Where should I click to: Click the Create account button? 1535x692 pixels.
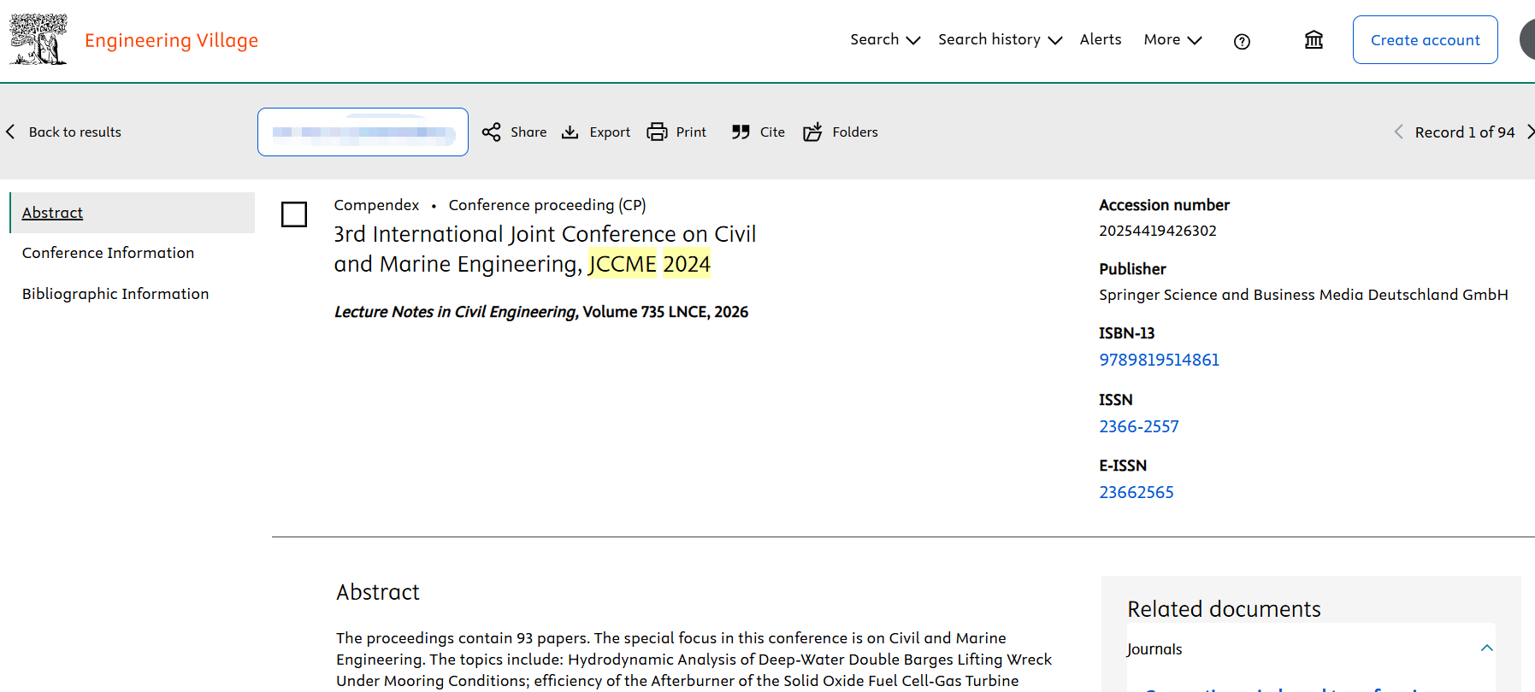(1425, 40)
